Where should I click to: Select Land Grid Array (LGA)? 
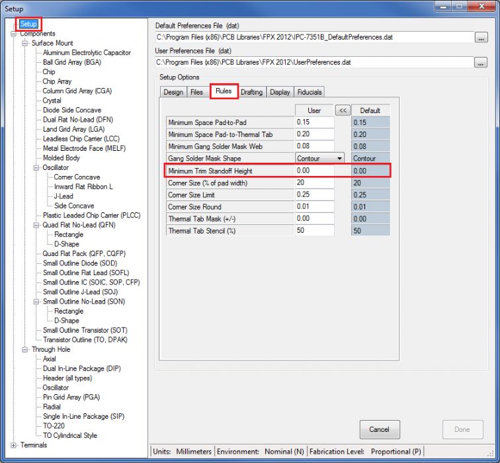click(x=73, y=129)
